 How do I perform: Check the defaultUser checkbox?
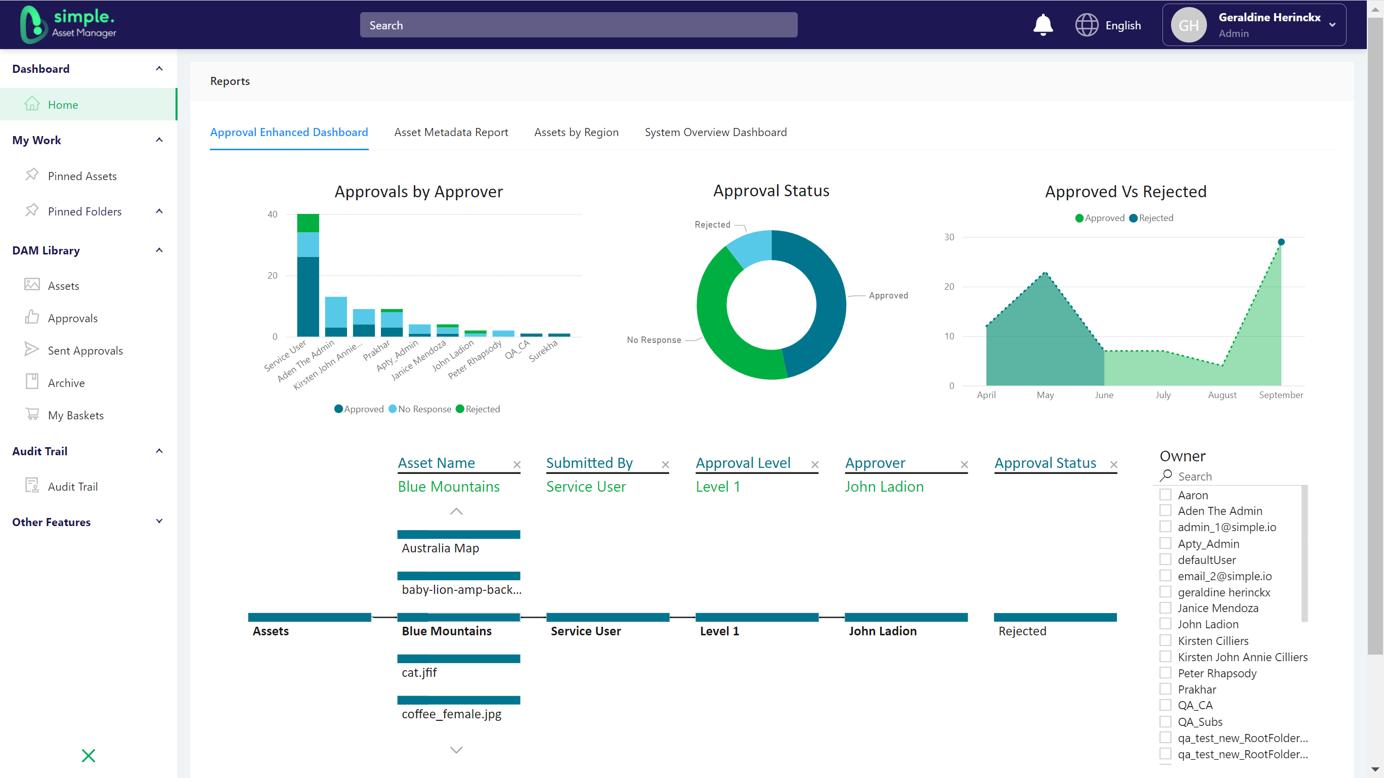(1165, 559)
